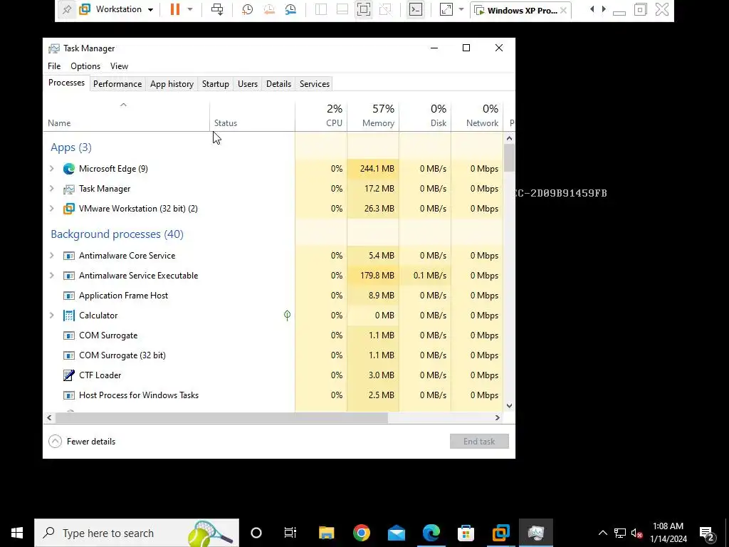Screen dimensions: 729x547
Task: Close the Windows XP Pro tab
Action: tap(564, 10)
